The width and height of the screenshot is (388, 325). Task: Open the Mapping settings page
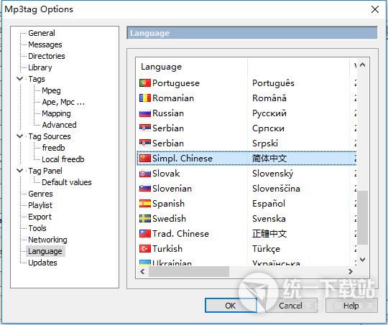pos(57,113)
